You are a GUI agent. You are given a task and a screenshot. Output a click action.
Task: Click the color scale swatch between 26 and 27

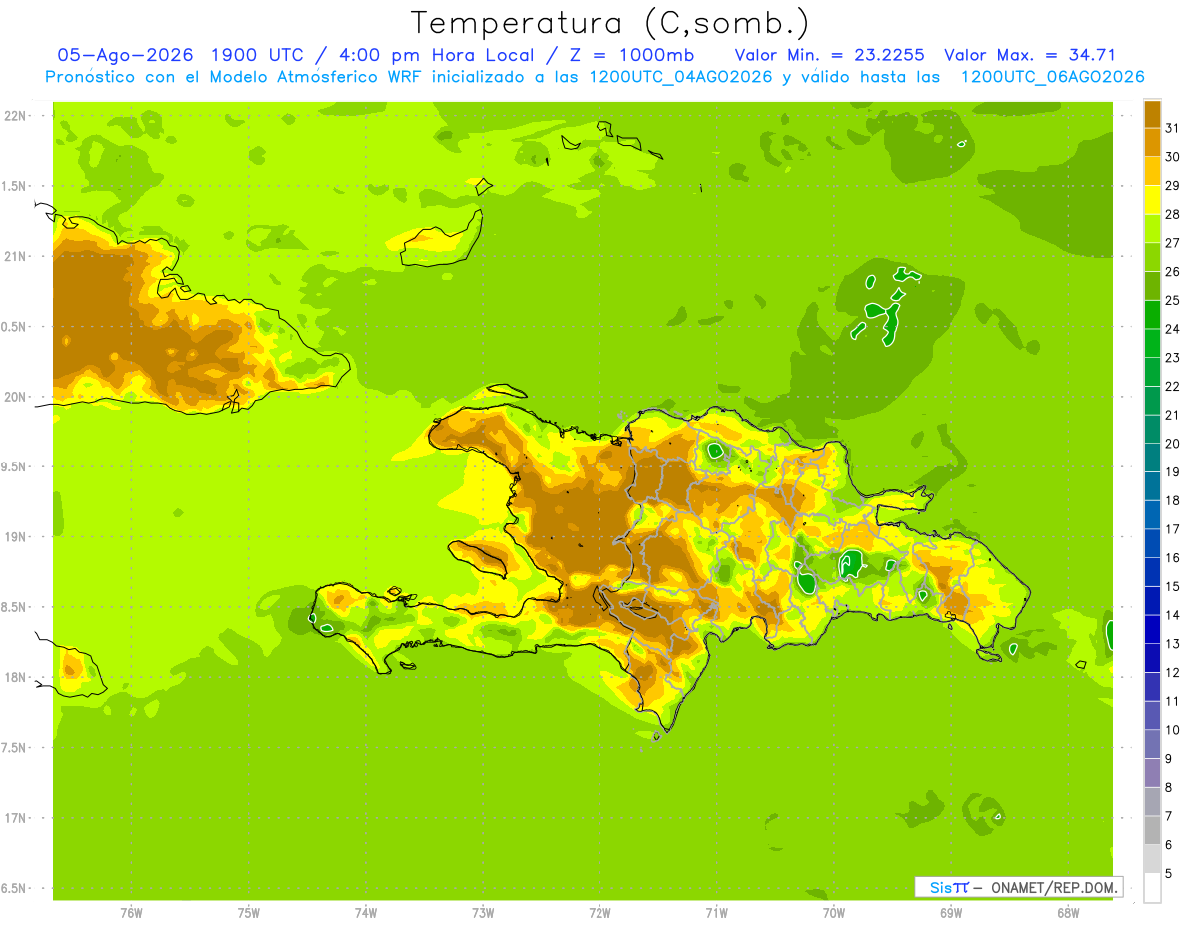(1152, 257)
